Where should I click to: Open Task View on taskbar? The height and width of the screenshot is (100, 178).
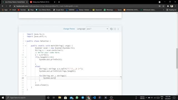(54, 97)
